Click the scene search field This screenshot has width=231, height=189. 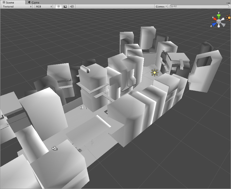pyautogui.click(x=200, y=6)
